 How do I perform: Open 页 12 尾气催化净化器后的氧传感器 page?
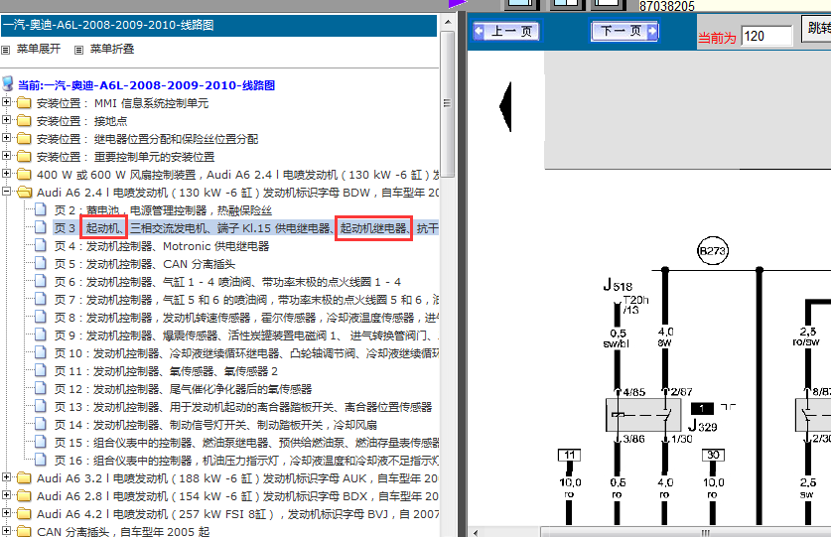[x=183, y=390]
